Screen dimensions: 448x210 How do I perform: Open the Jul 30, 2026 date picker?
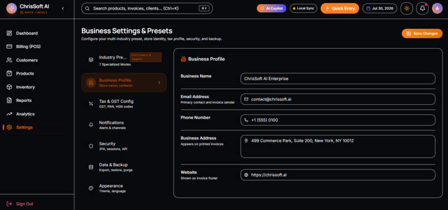[x=380, y=8]
